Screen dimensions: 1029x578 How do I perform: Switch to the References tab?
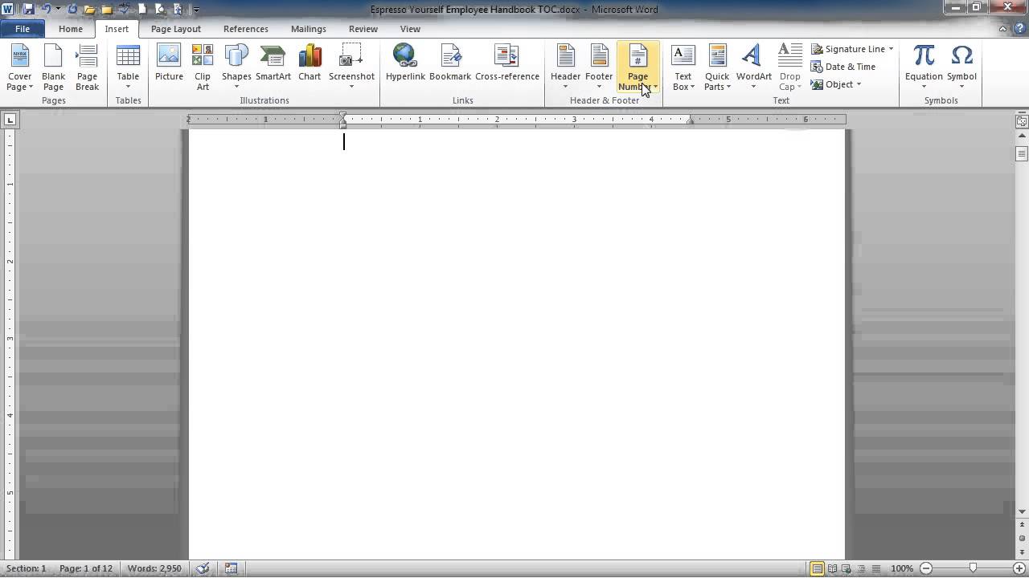click(246, 29)
